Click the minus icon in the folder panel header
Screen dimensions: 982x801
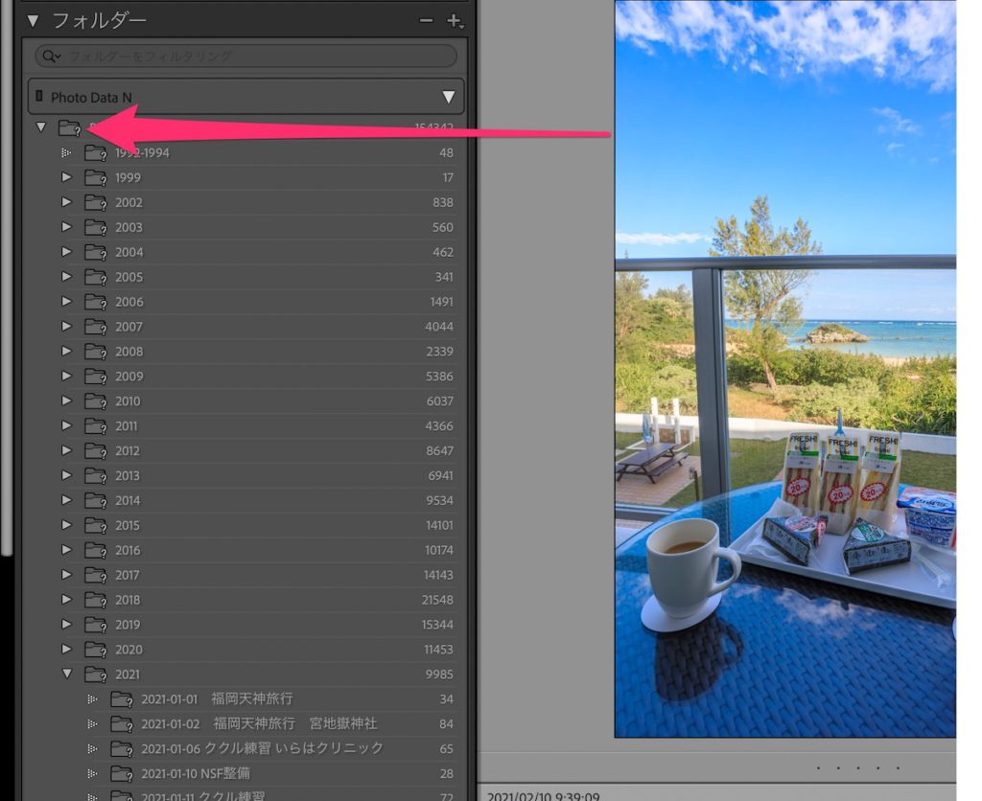[427, 21]
